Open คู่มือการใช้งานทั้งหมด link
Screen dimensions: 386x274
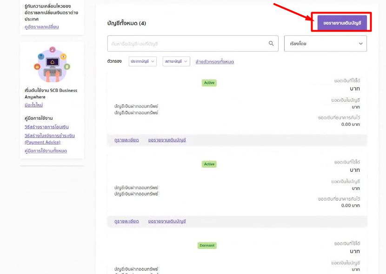[x=46, y=151]
